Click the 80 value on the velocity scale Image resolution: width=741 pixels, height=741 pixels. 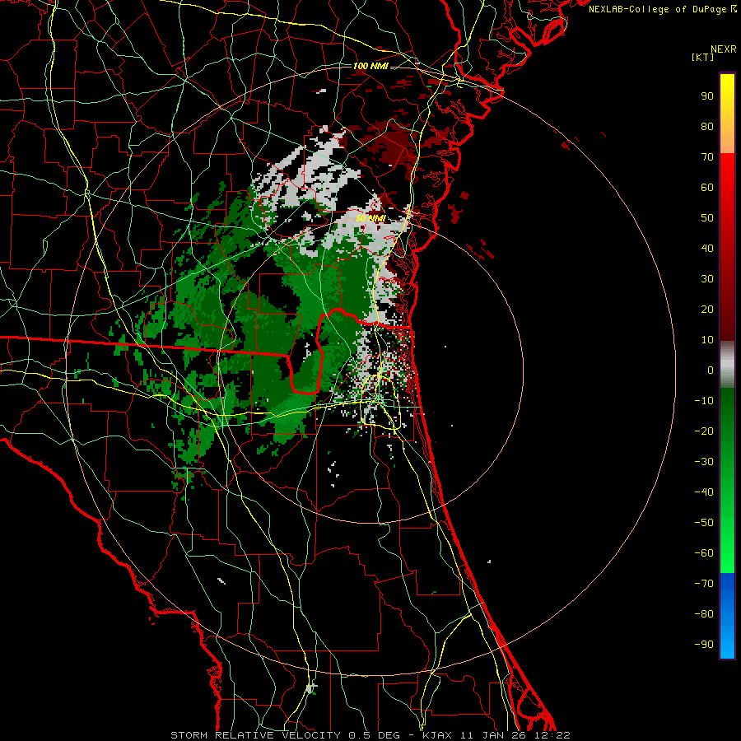[x=707, y=127]
